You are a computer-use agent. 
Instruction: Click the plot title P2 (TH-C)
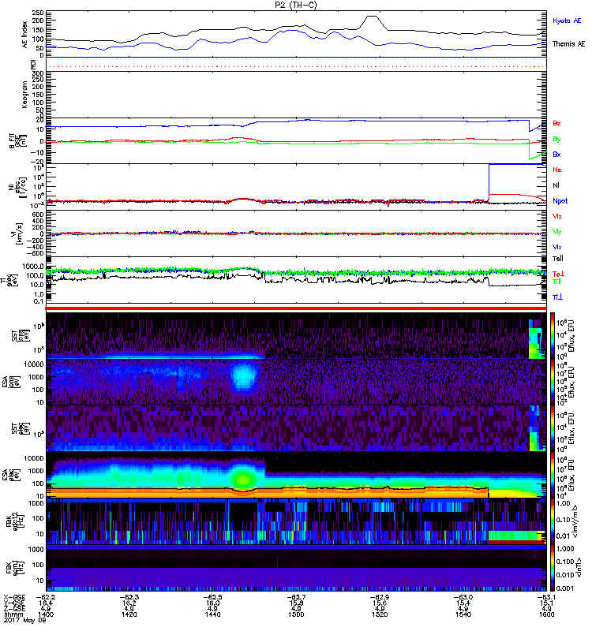tap(296, 5)
